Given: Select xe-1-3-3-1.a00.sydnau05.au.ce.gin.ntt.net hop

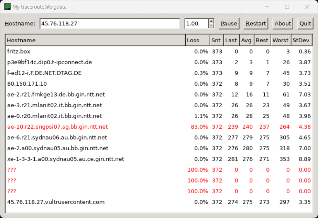Looking at the screenshot, I should tap(159, 159).
